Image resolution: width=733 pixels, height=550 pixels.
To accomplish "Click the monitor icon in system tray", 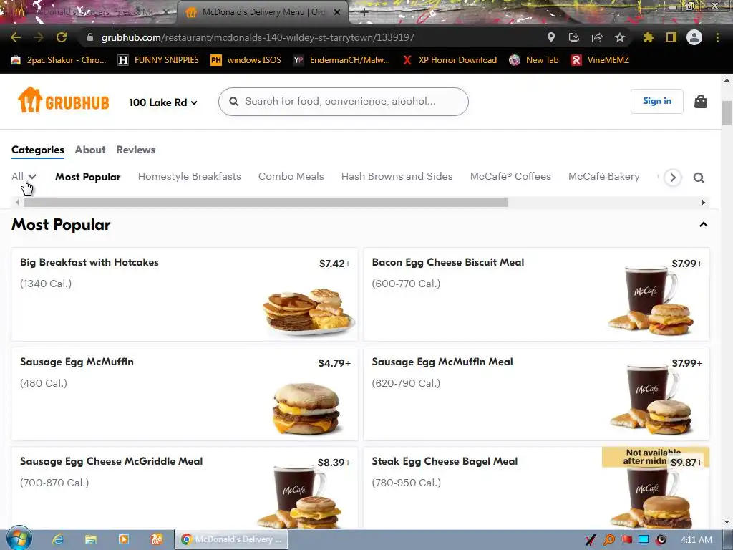I will (x=644, y=540).
